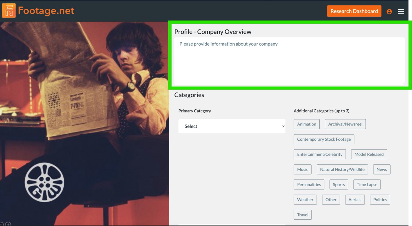The height and width of the screenshot is (226, 412).
Task: Click the Categories heading
Action: [189, 95]
